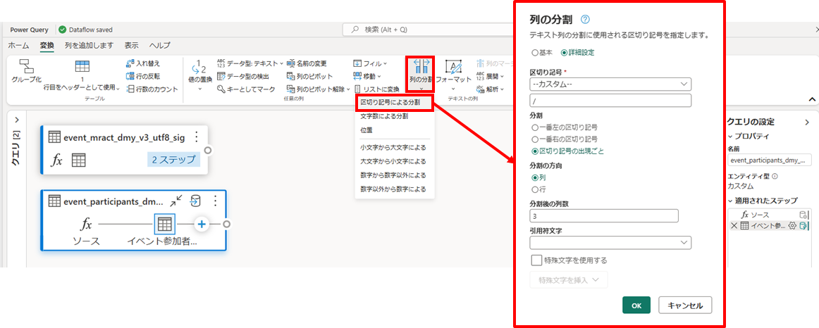This screenshot has height=328, width=819.
Task: Switch to the 列を追加します tab
Action: click(89, 45)
